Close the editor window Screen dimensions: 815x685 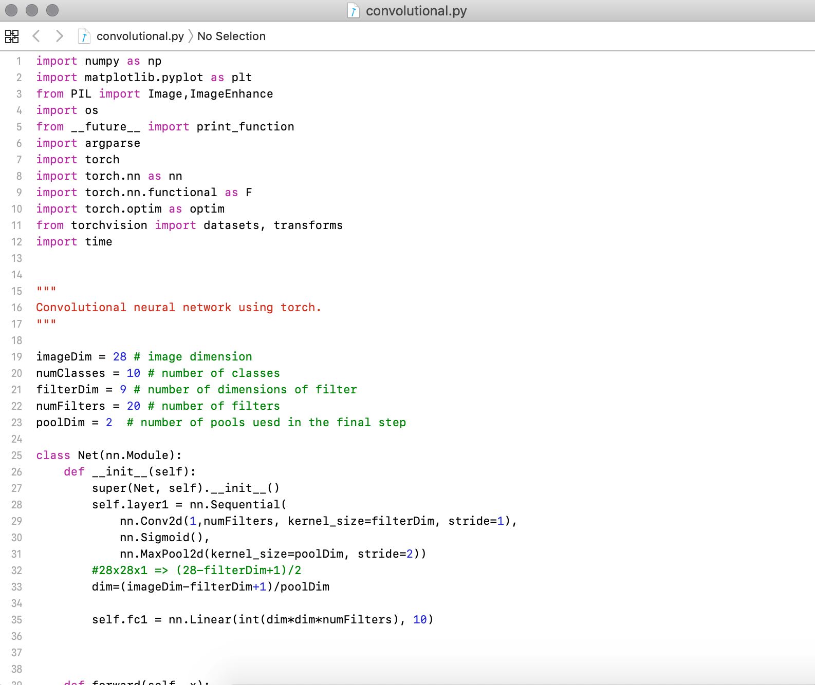coord(11,10)
